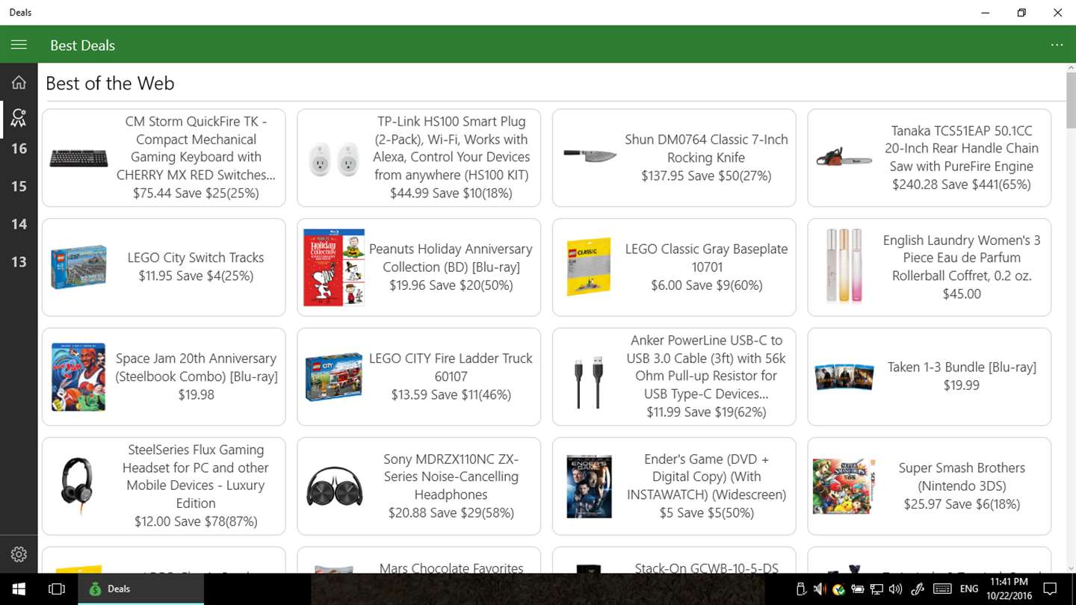This screenshot has width=1076, height=605.
Task: Click Super Smash Brothers (Nintendo 3DS) title
Action: [x=962, y=477]
